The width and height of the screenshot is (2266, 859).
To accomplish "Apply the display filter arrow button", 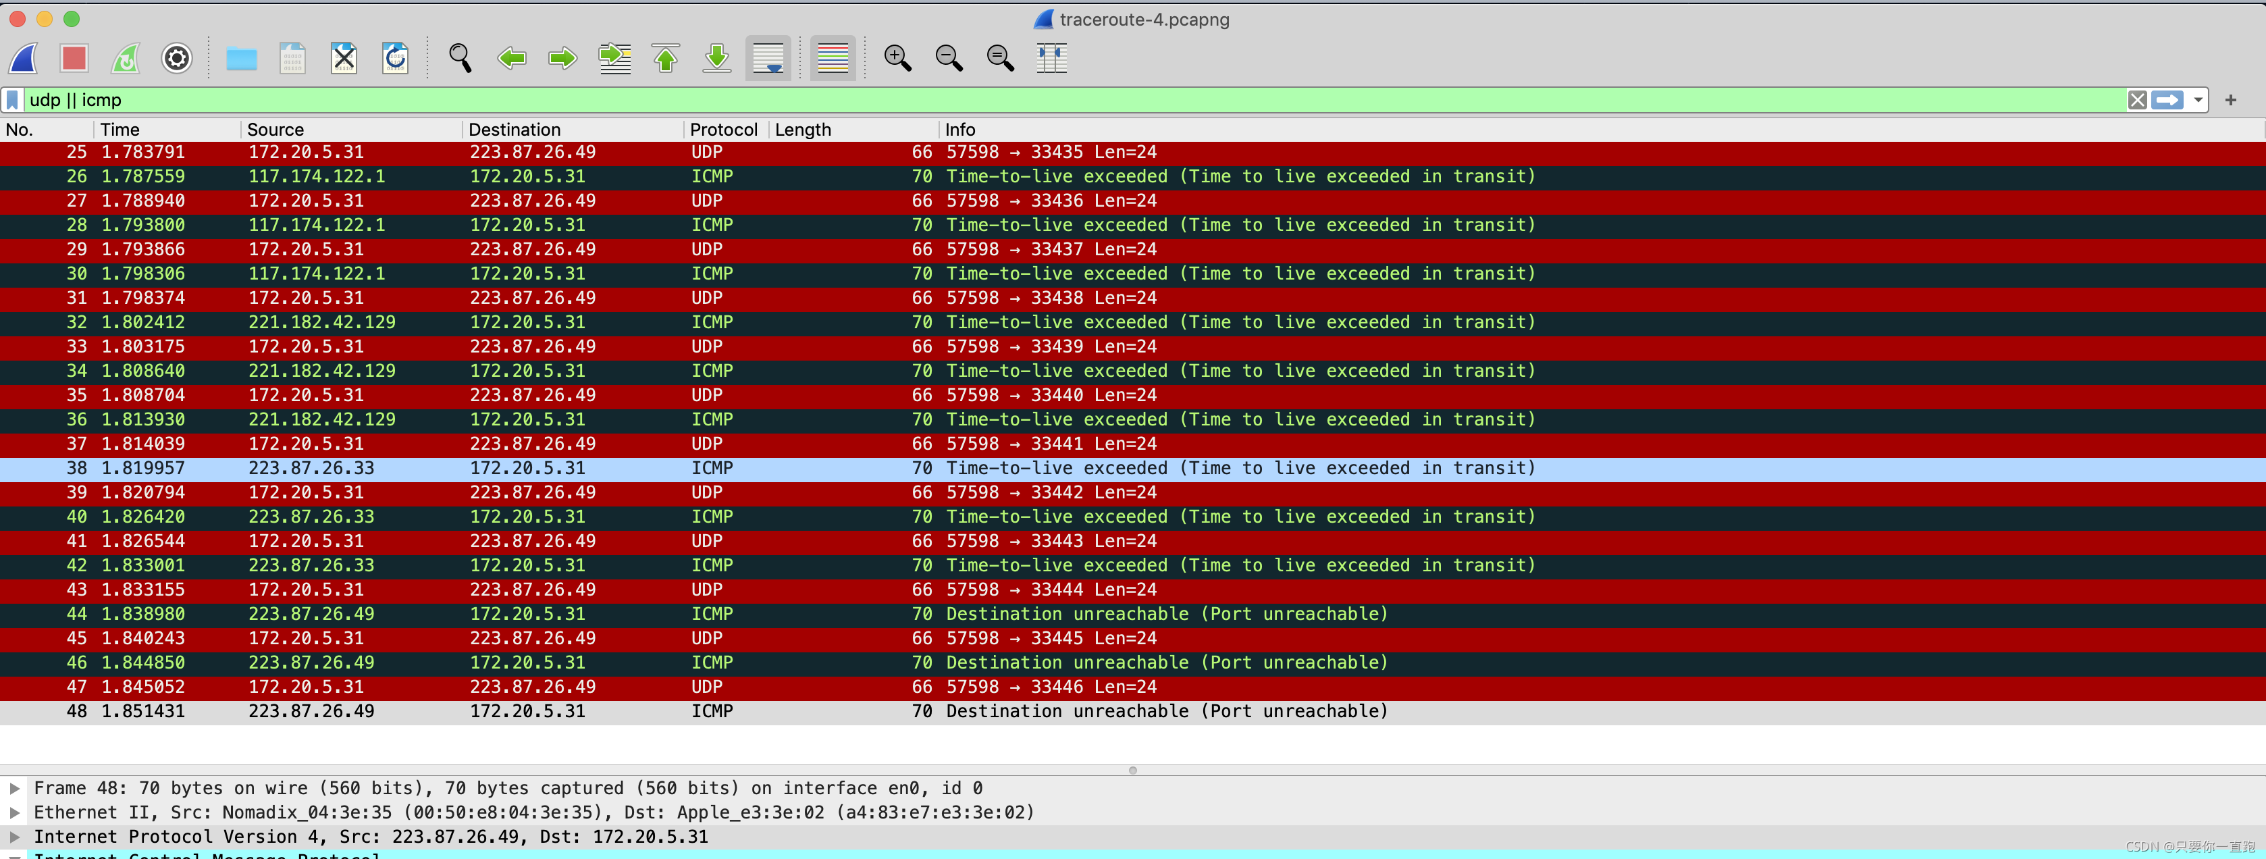I will pos(2167,101).
